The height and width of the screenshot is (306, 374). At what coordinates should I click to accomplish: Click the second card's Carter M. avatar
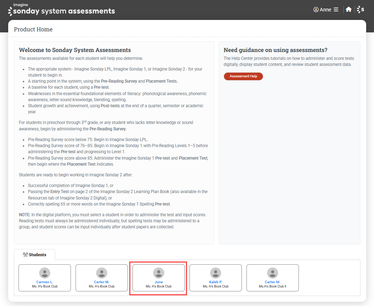(102, 273)
